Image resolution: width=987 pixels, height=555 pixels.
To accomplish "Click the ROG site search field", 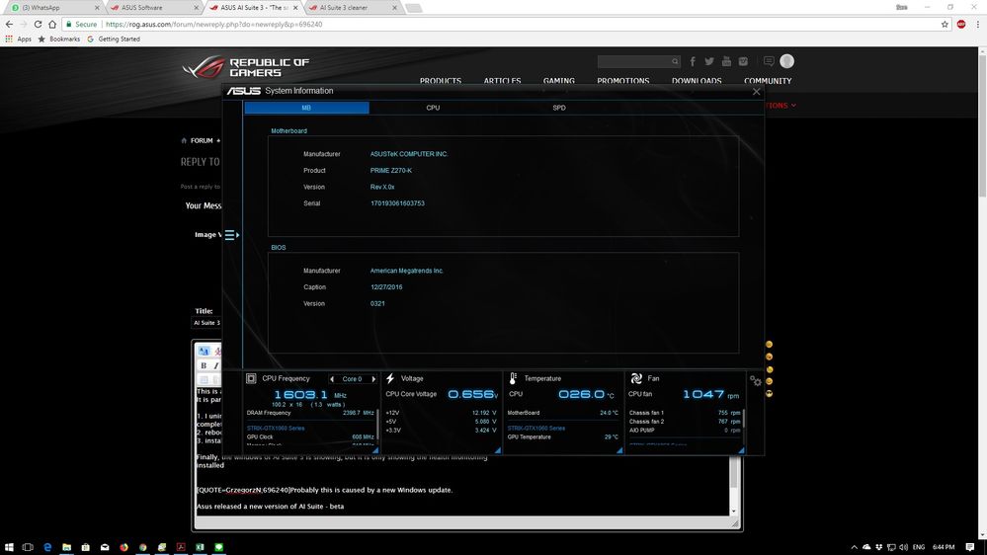I will (633, 61).
